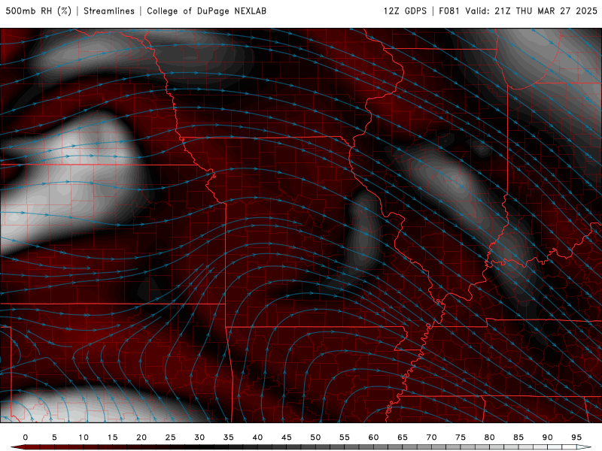Click the "75" value on the color scale
The height and width of the screenshot is (451, 602).
[x=461, y=437]
